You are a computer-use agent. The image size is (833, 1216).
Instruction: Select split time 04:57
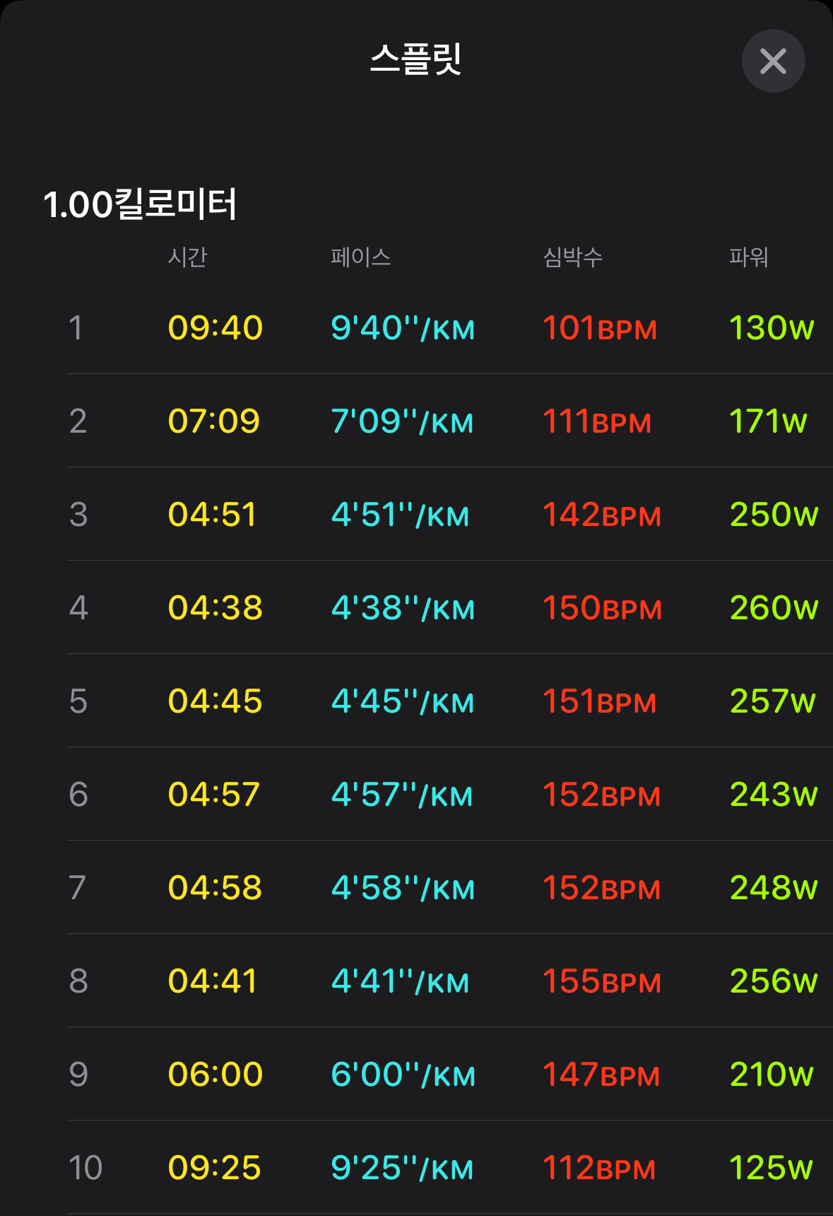(214, 795)
